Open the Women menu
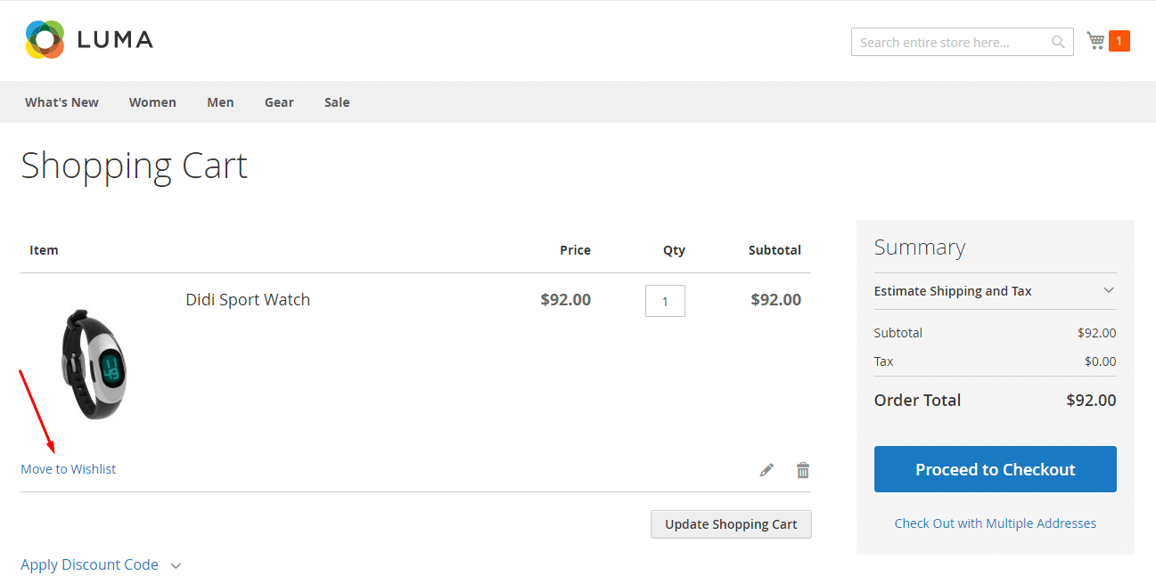 tap(152, 102)
